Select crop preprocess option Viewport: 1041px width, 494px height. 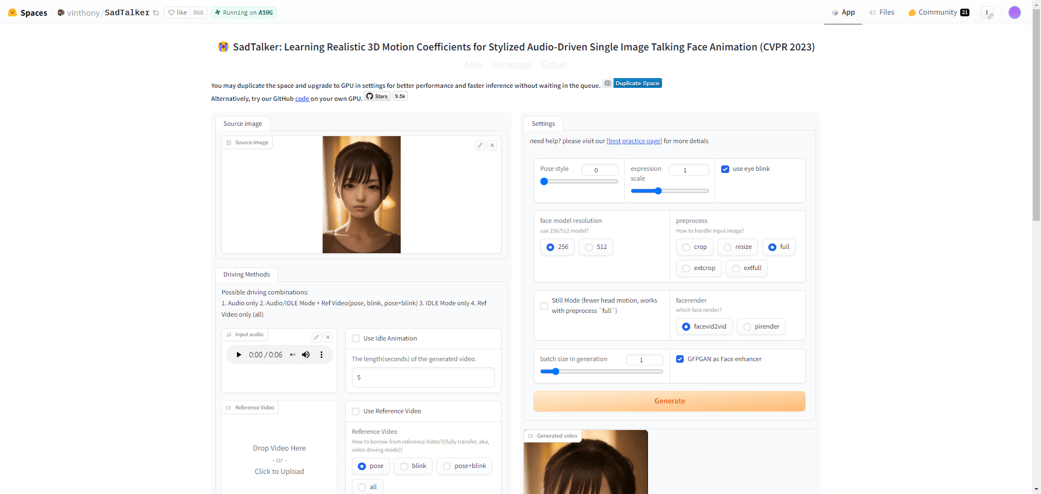695,247
